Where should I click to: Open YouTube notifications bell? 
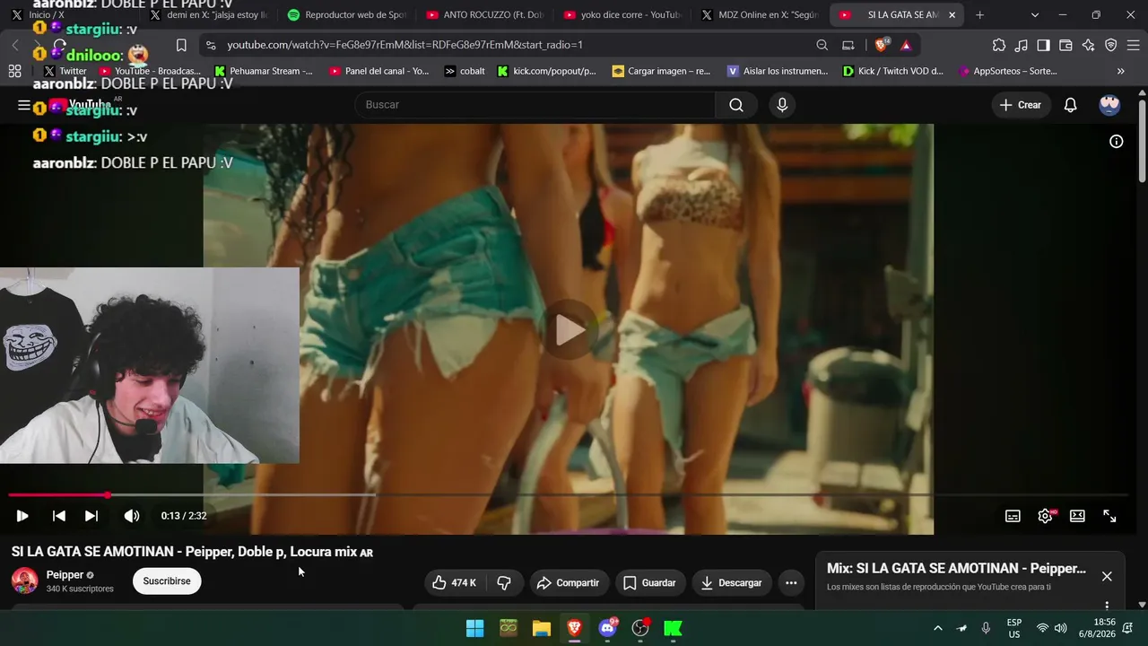[1070, 105]
